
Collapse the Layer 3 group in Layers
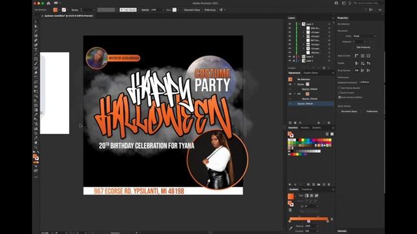[x=300, y=24]
